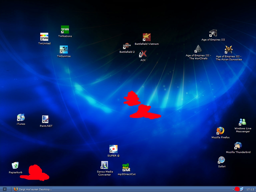Click the Windows Live Messenger icon
Viewport: 256px width, 192px height.
(242, 122)
